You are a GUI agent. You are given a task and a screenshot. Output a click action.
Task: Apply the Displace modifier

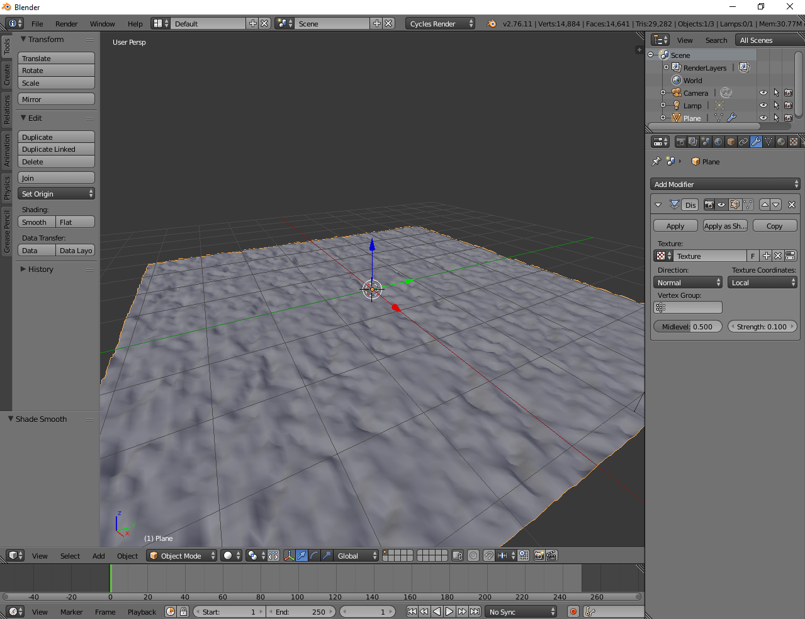[675, 225]
